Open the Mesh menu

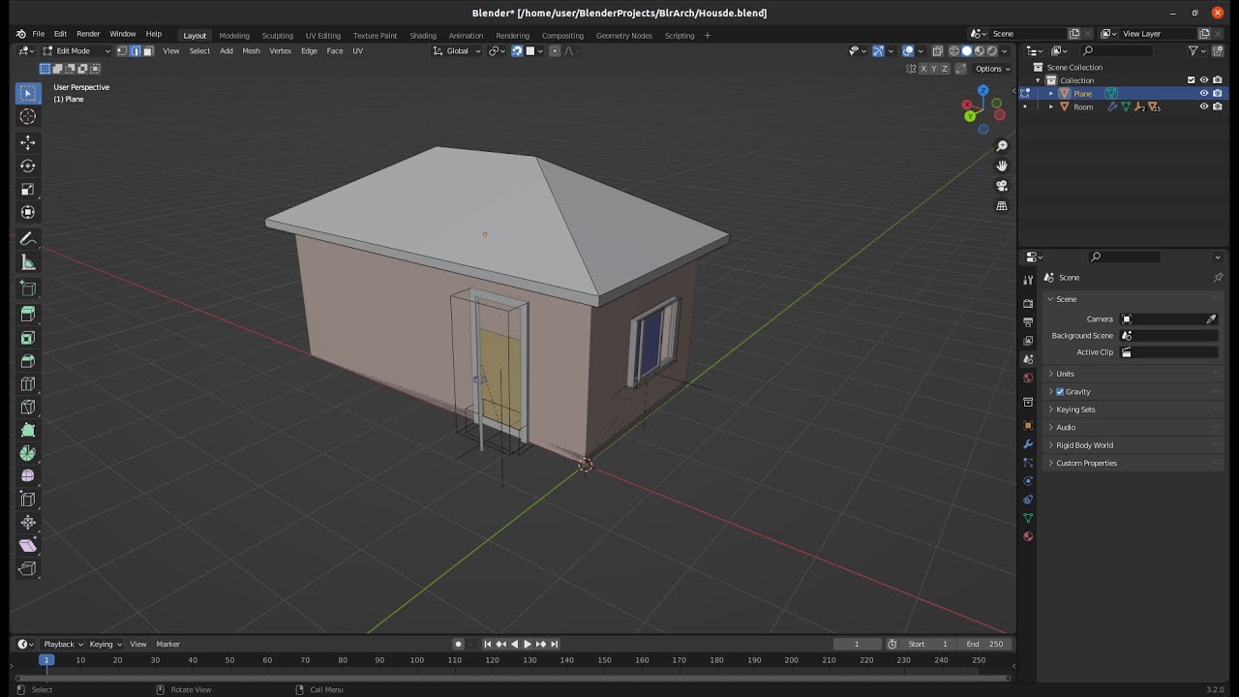click(x=251, y=51)
